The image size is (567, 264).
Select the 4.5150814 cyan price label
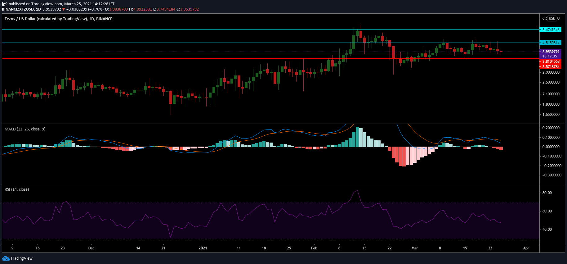pyautogui.click(x=550, y=43)
